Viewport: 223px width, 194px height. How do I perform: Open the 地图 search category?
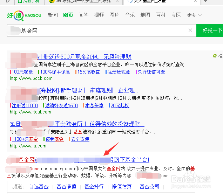tap(145, 15)
